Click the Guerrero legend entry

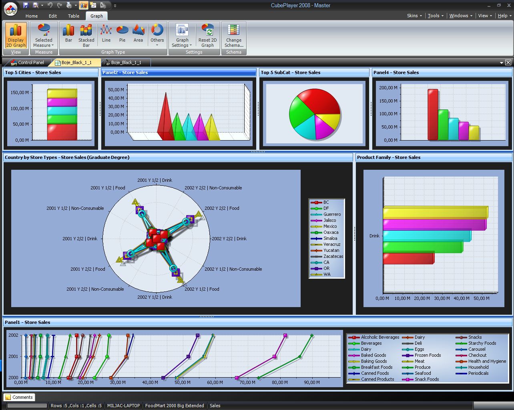(326, 214)
